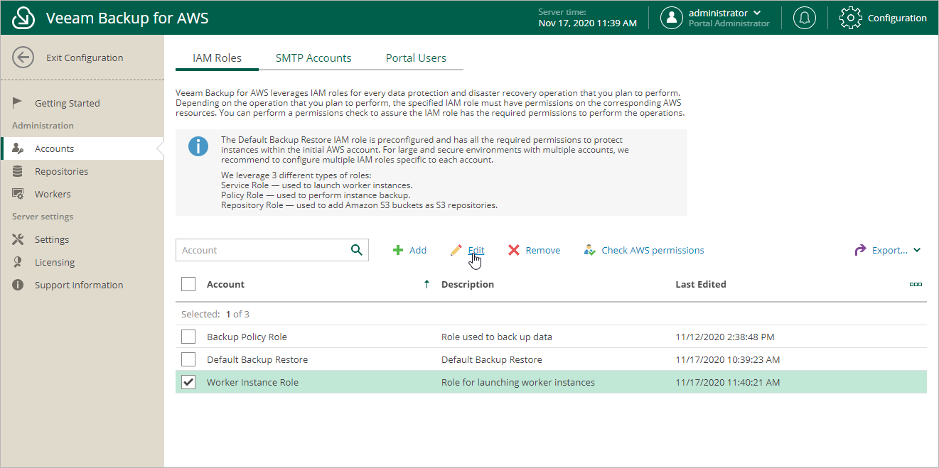939x468 pixels.
Task: Click the timestamp 11/17/2020 11:40:21 AM
Action: (x=727, y=382)
